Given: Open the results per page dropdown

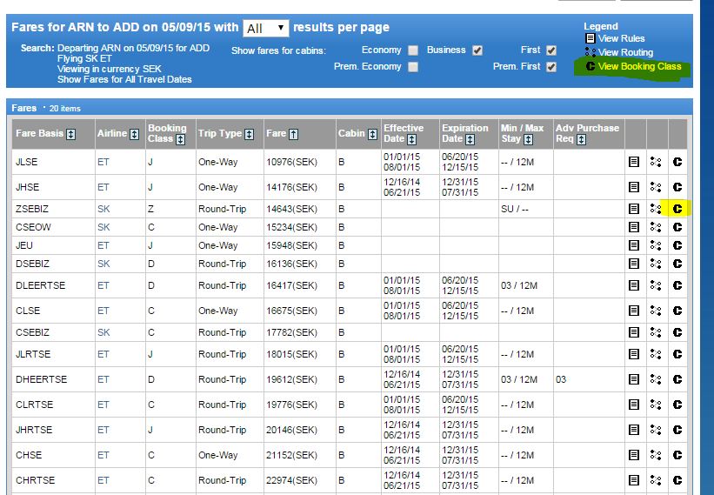Looking at the screenshot, I should 266,29.
